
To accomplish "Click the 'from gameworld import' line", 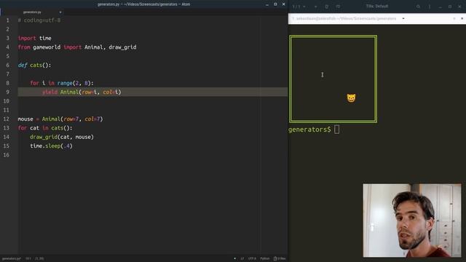I will tap(77, 47).
